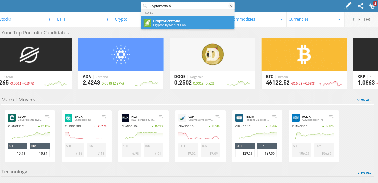Click ACMR change 12.39%
Viewport: 378px width, 183px height.
[328, 126]
